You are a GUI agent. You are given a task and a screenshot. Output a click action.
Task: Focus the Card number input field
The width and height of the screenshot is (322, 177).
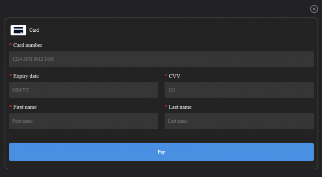(x=161, y=59)
